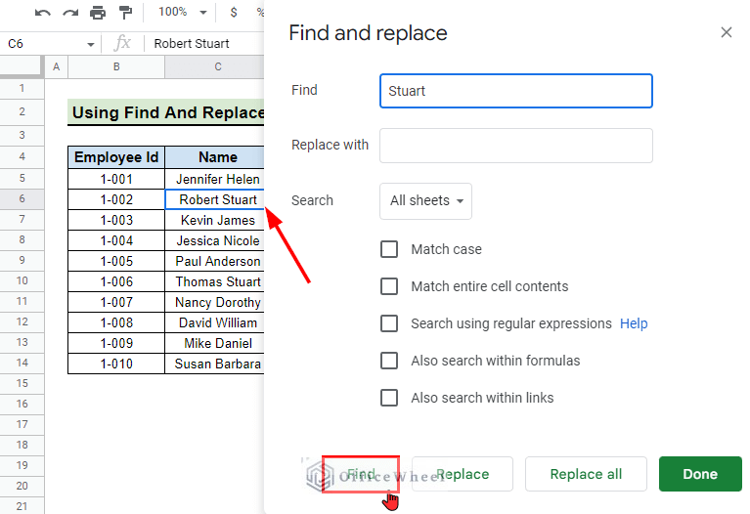Open the All sheets search dropdown
The height and width of the screenshot is (514, 750).
click(x=425, y=200)
